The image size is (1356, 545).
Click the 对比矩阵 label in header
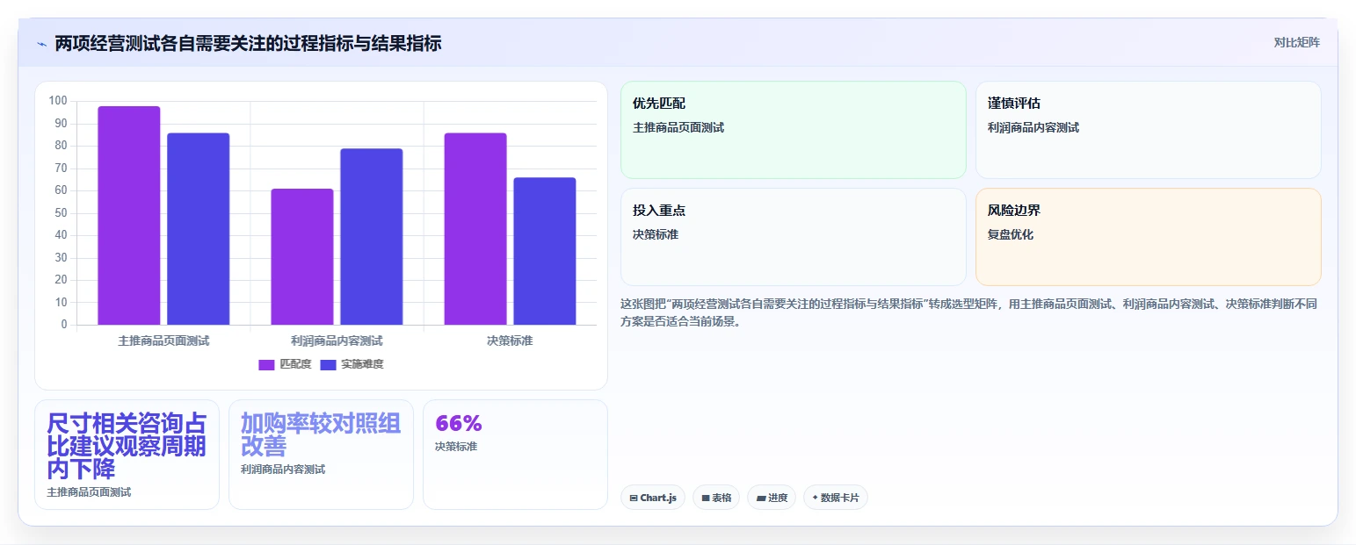click(x=1296, y=42)
